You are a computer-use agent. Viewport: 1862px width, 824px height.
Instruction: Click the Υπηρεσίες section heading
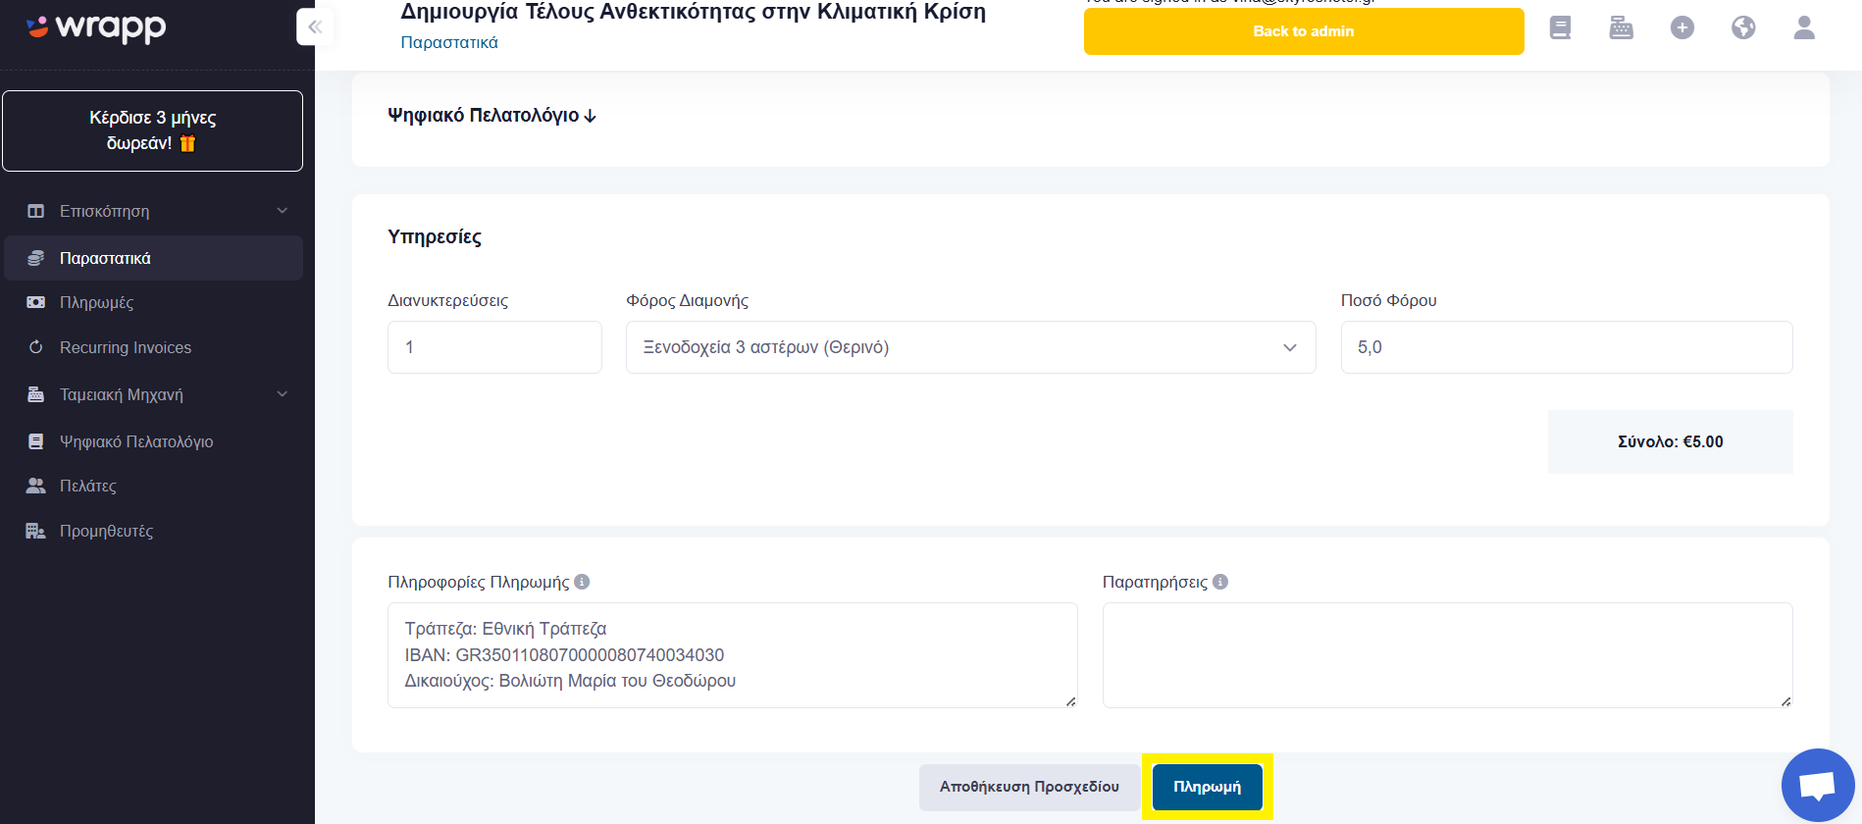click(435, 236)
